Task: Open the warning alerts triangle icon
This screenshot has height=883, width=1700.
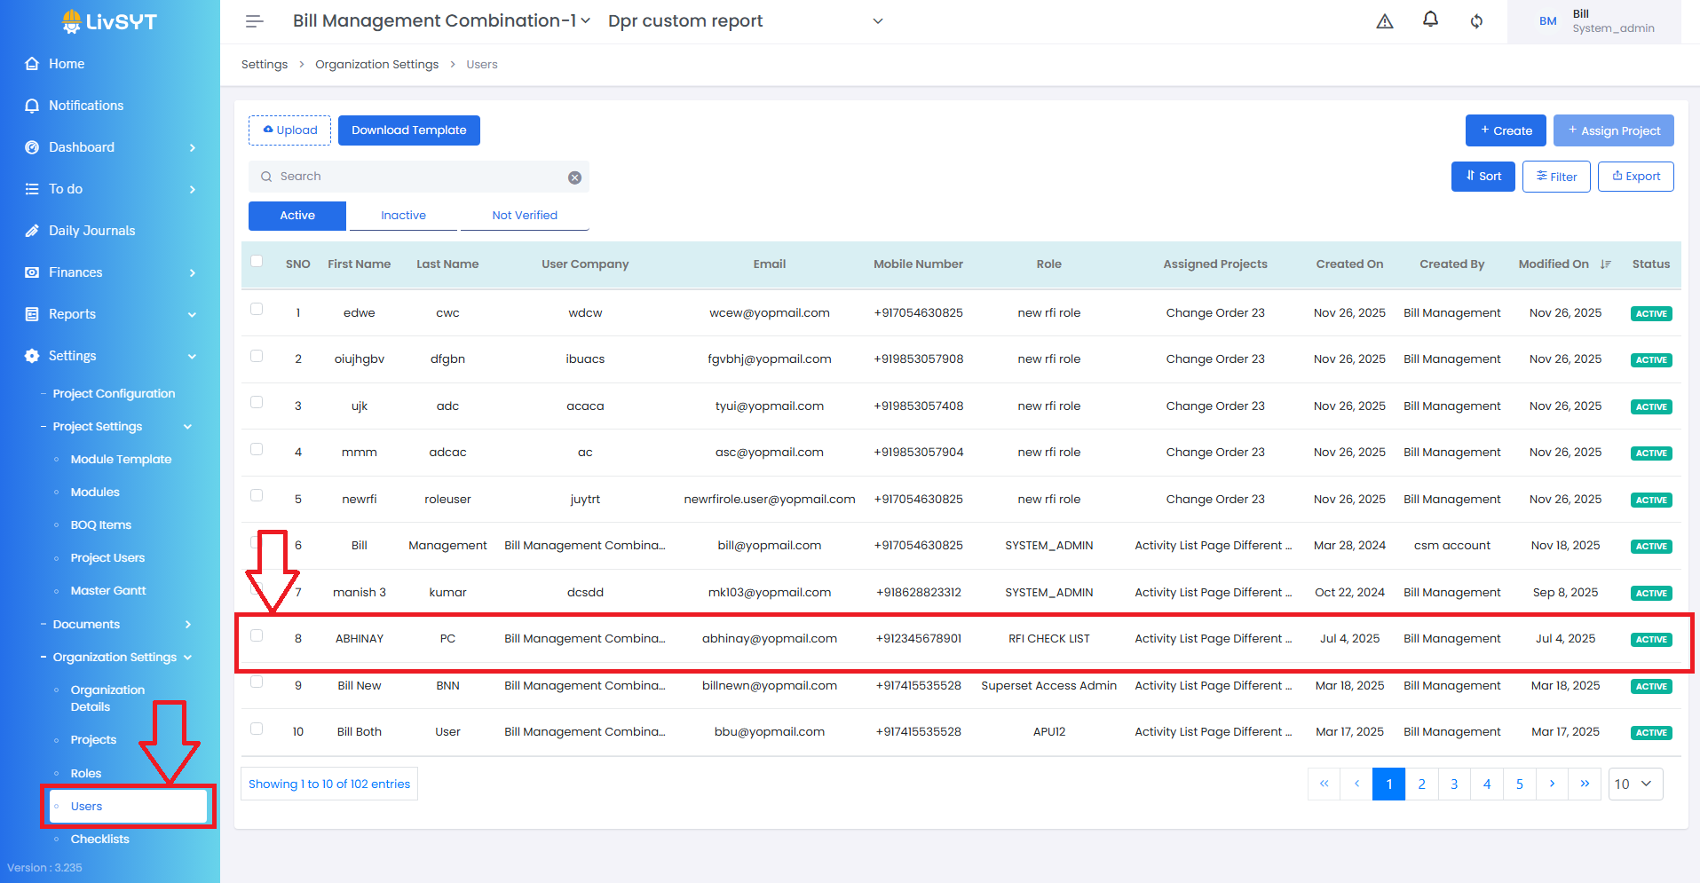Action: (1384, 21)
